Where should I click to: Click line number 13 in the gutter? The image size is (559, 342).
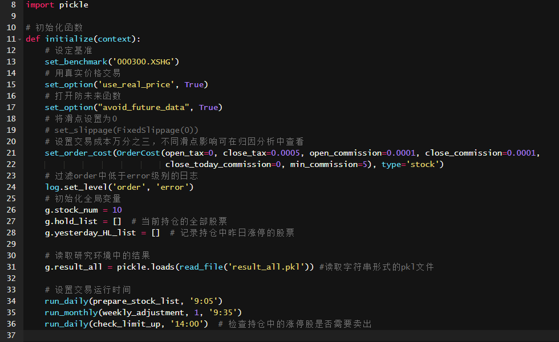pyautogui.click(x=11, y=62)
